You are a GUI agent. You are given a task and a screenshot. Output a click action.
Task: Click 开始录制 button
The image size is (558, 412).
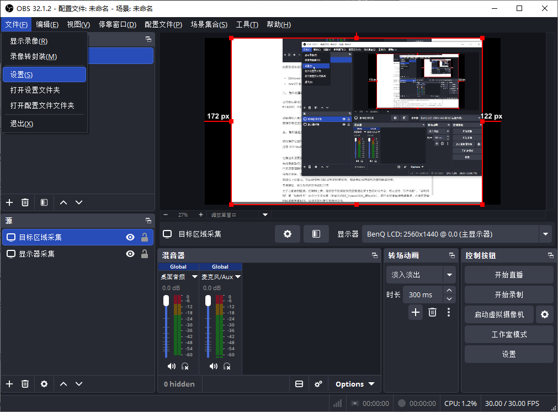pyautogui.click(x=509, y=295)
